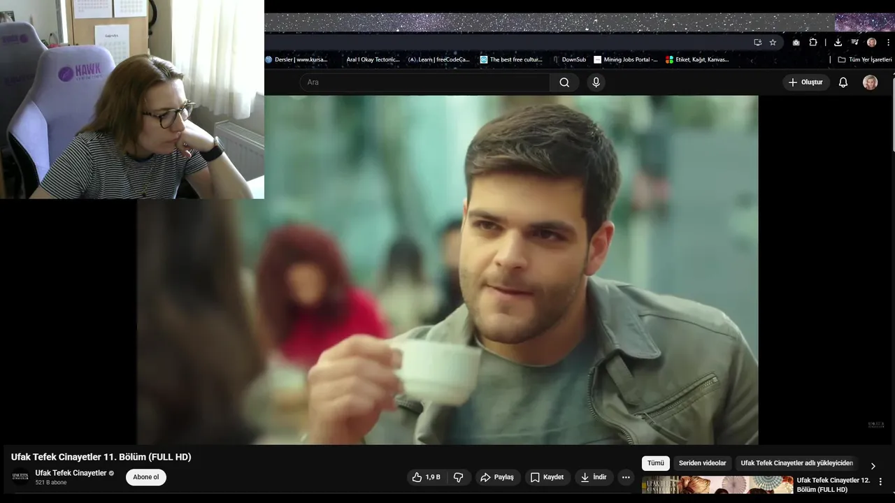The width and height of the screenshot is (895, 503).
Task: Open the install app icon in address bar
Action: (757, 43)
